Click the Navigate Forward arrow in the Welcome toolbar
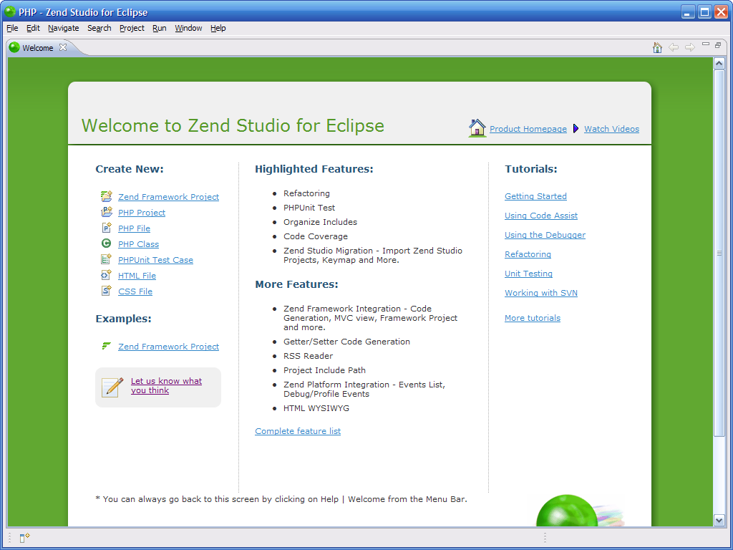The image size is (733, 550). coord(689,47)
